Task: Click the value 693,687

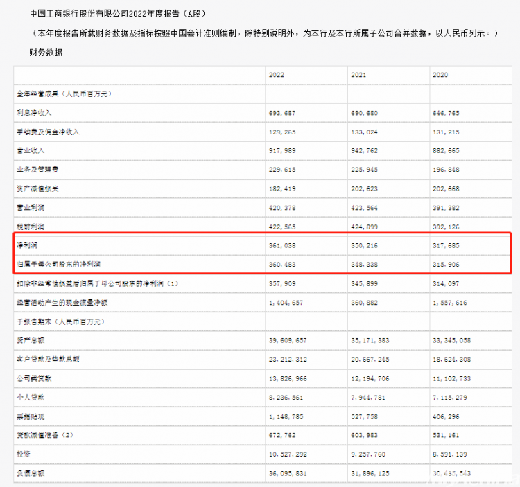Action: pyautogui.click(x=282, y=114)
